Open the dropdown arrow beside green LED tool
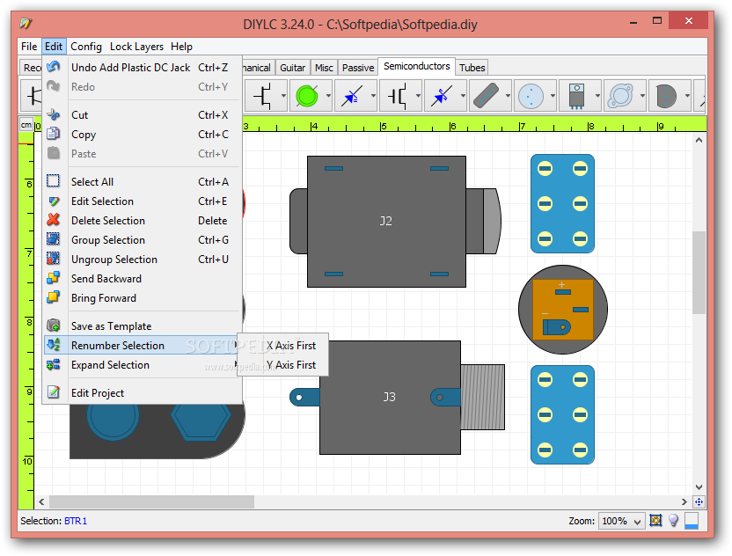The image size is (732, 556). pos(328,96)
